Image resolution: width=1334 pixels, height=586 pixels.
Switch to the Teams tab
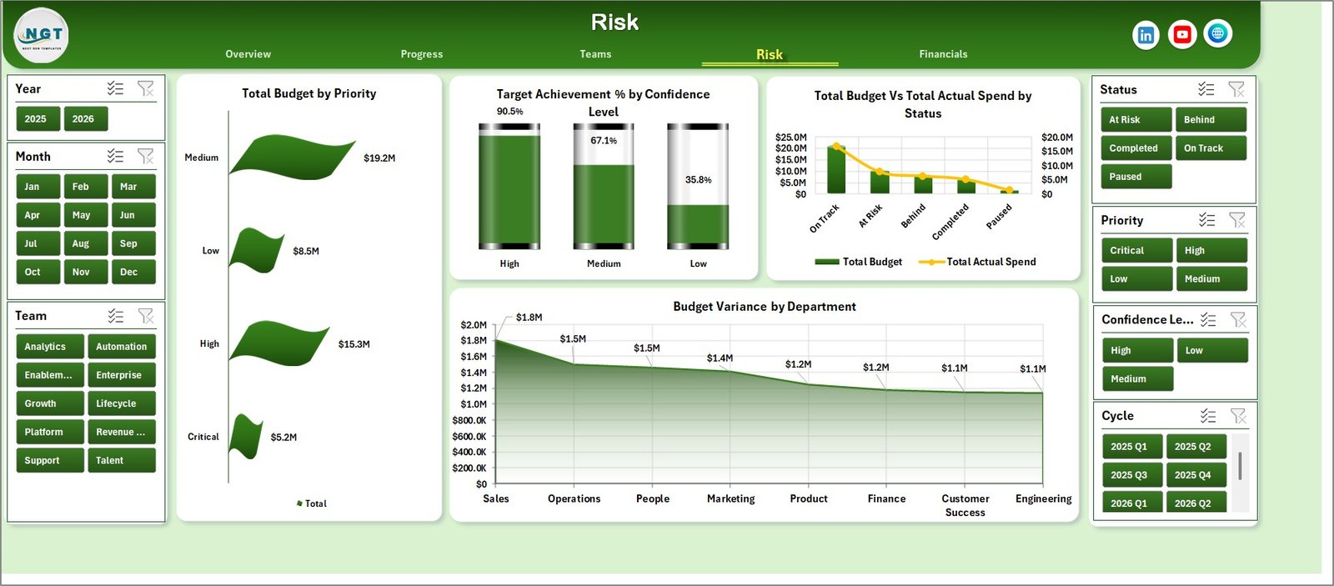click(x=595, y=54)
